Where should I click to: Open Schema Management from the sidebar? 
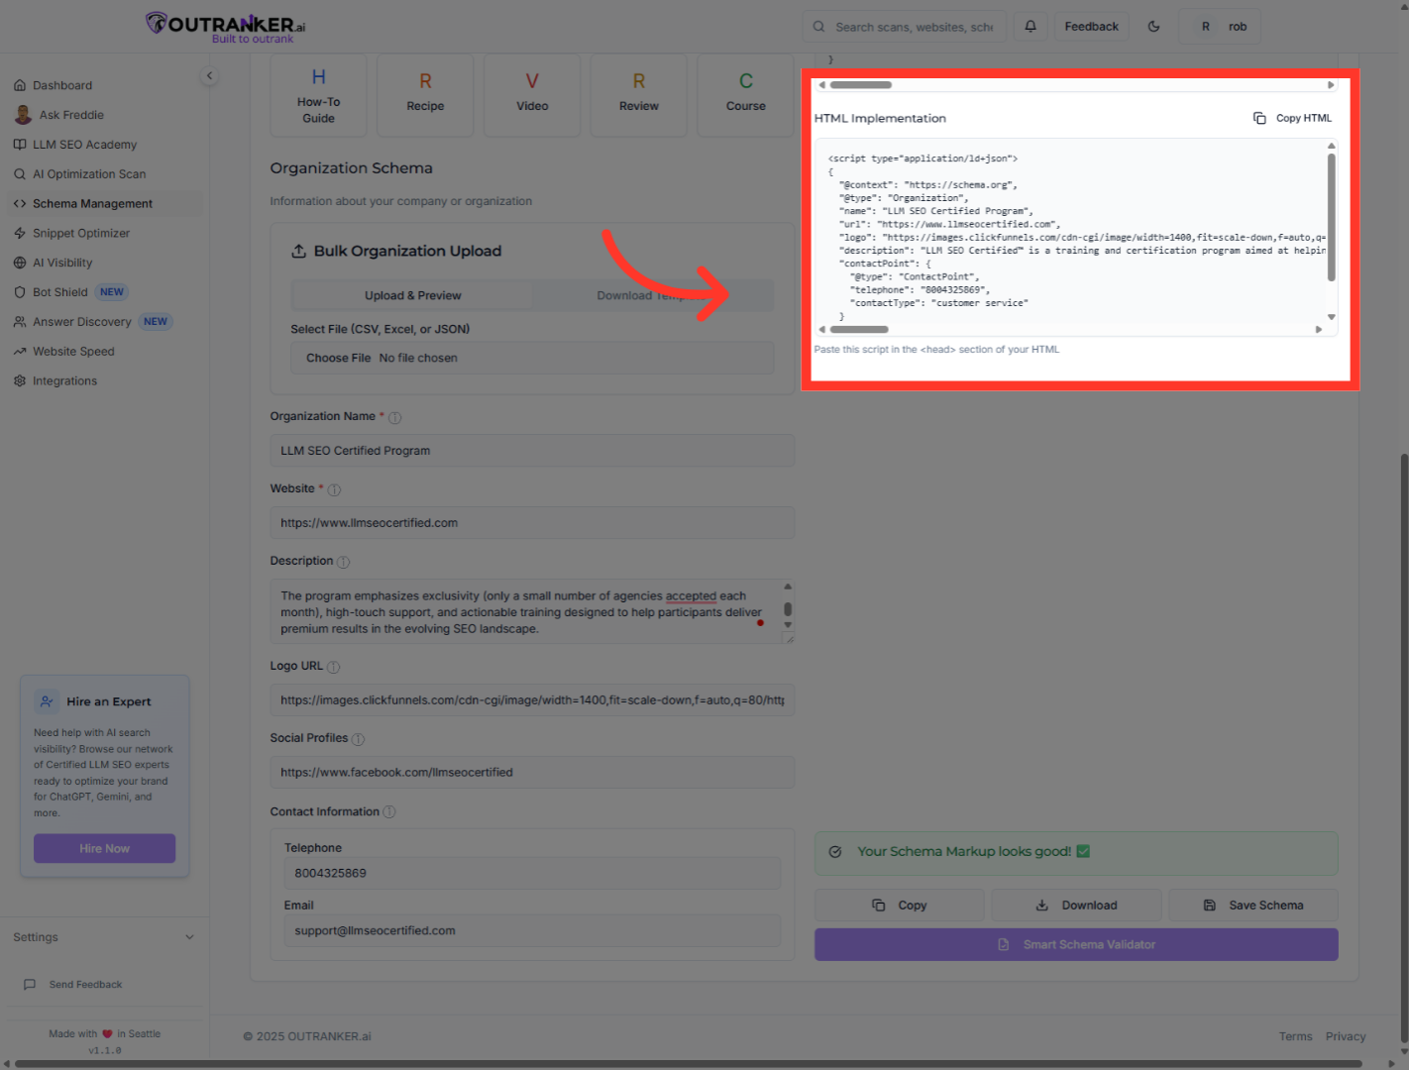91,203
